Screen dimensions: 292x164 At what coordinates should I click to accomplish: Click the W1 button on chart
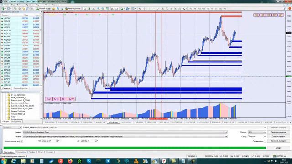(x=281, y=15)
